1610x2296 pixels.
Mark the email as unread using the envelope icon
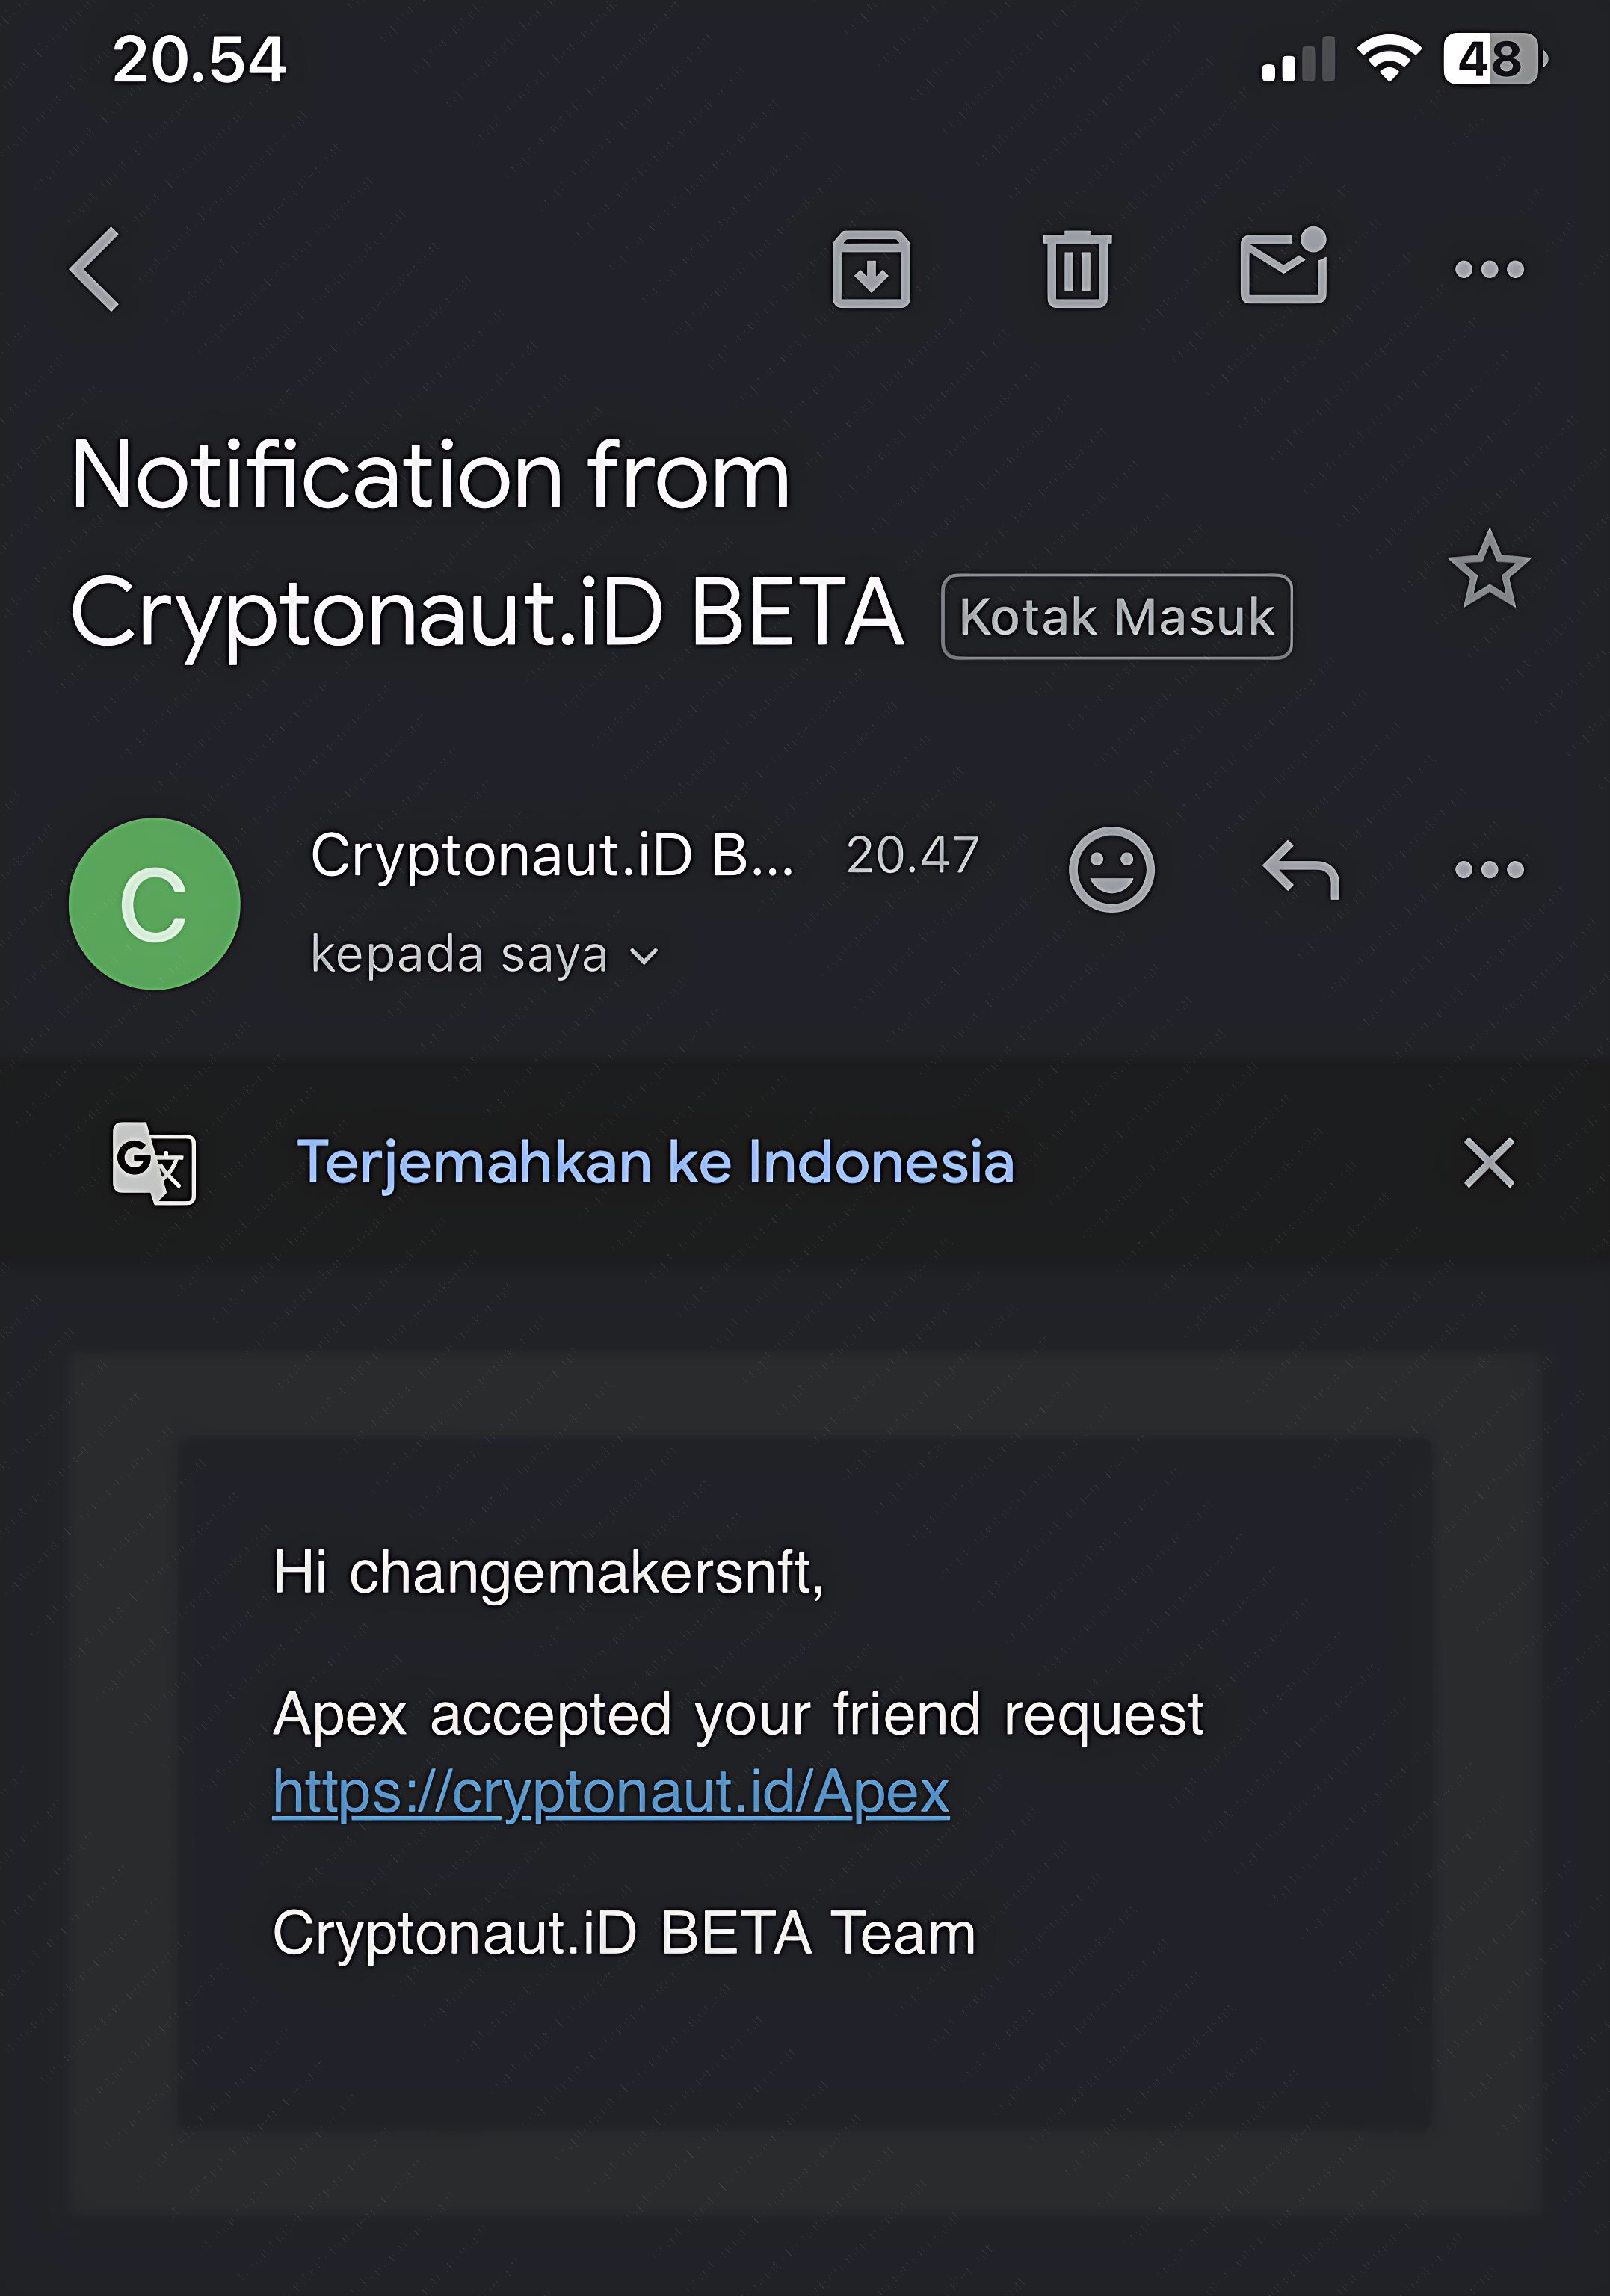point(1284,266)
